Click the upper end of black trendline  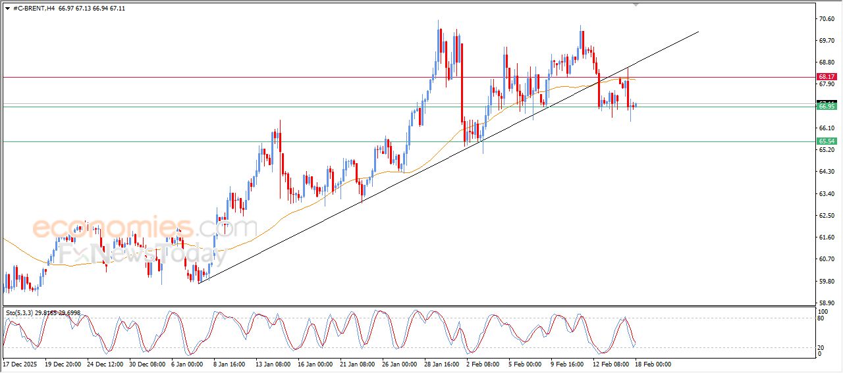[x=697, y=32]
